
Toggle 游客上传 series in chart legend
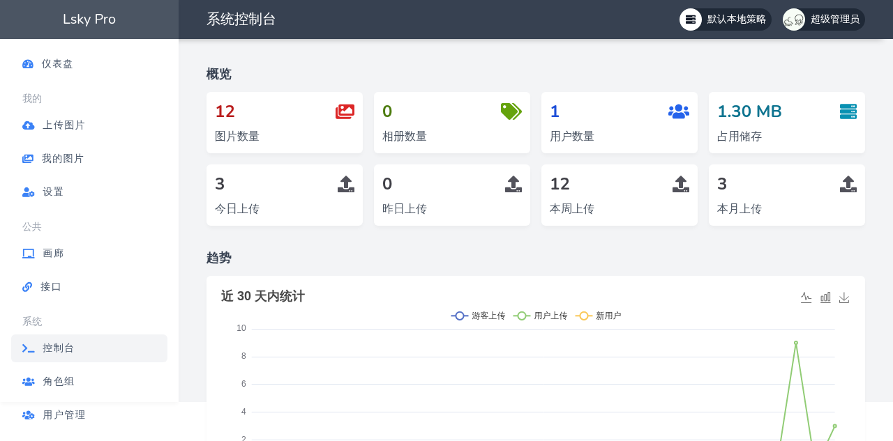point(478,316)
